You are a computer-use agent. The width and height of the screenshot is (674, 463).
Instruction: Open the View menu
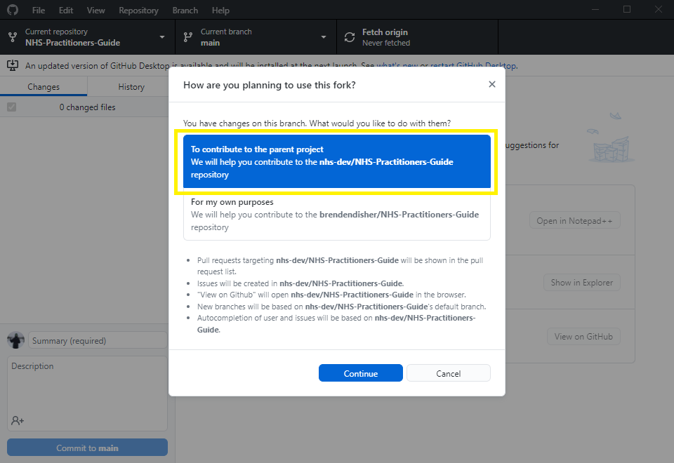tap(95, 11)
